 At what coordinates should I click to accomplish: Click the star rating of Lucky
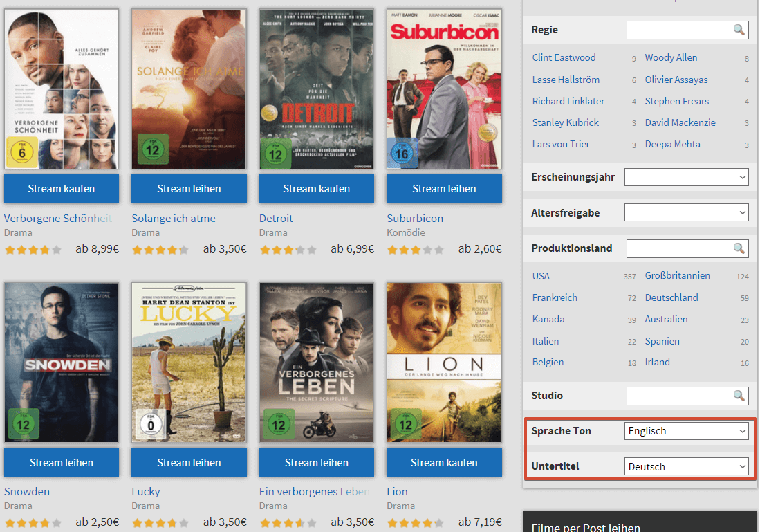click(160, 523)
